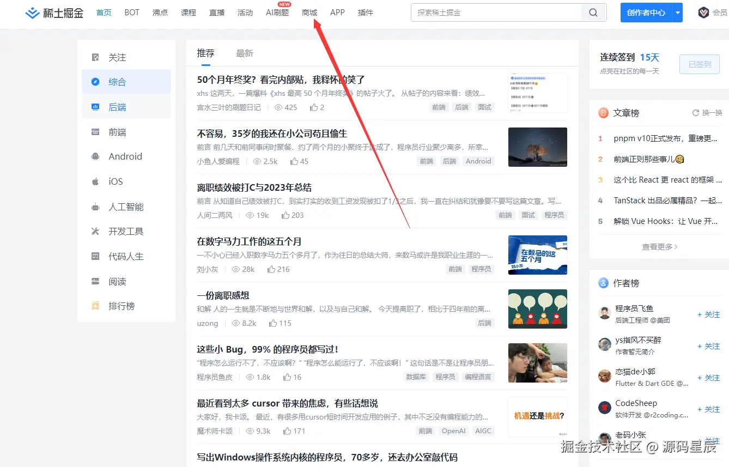Image resolution: width=729 pixels, height=467 pixels.
Task: Select the 人工智能 robot icon
Action: [96, 207]
